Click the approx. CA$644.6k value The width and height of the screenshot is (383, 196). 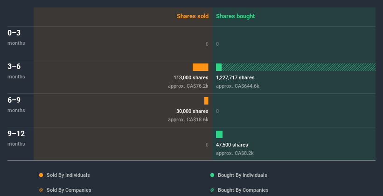pos(237,86)
